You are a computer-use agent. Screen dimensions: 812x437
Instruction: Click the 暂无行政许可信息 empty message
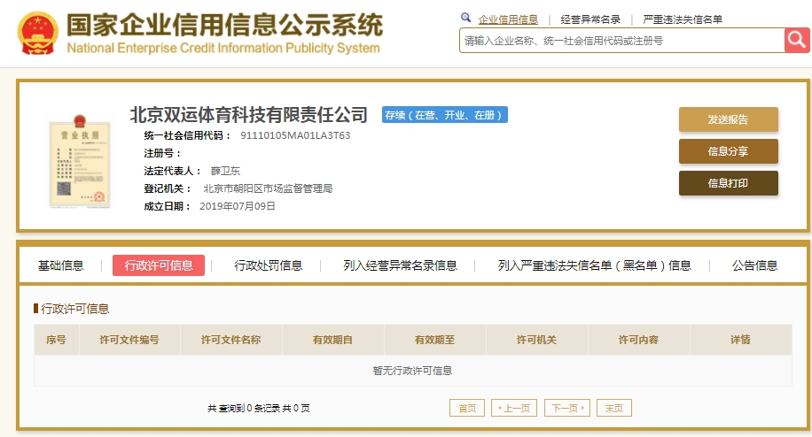pos(413,371)
